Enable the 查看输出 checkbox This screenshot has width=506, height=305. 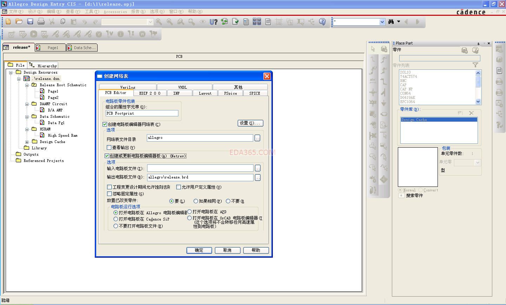click(109, 148)
